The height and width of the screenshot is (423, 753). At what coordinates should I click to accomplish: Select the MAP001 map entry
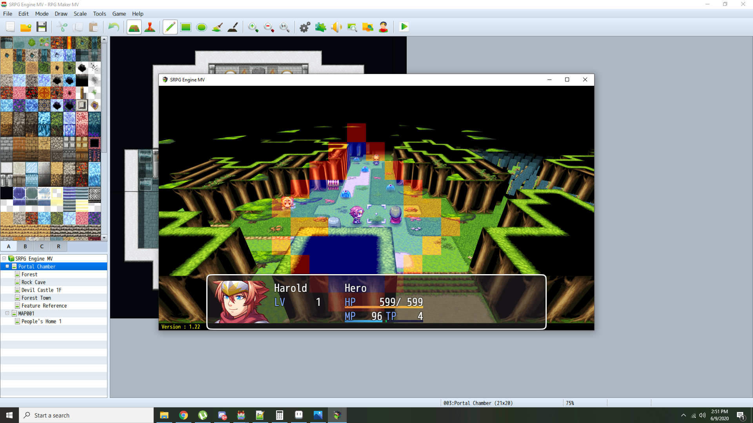[x=26, y=313]
